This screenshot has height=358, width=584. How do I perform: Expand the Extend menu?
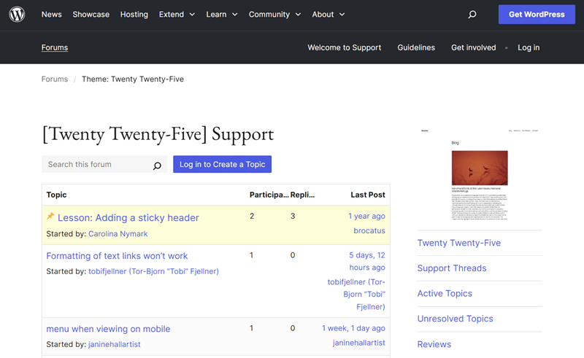point(177,15)
